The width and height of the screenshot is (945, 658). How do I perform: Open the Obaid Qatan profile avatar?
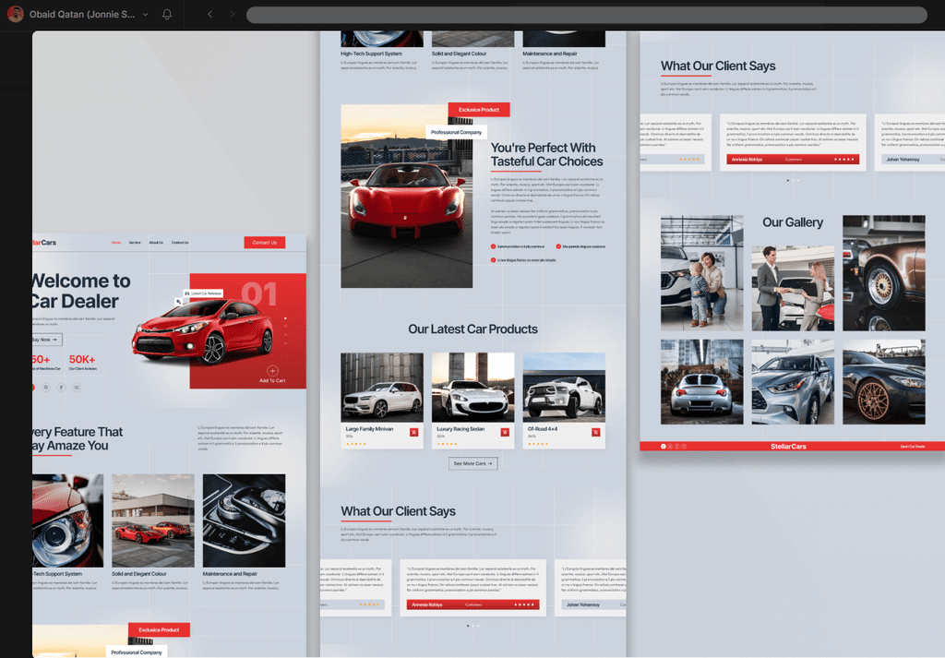click(x=15, y=14)
